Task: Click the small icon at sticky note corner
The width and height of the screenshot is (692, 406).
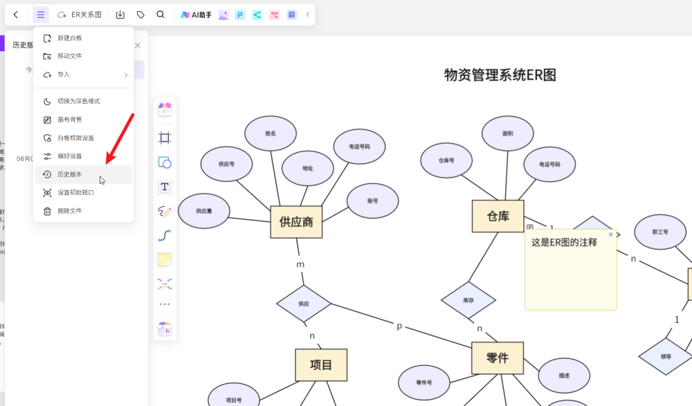Action: [611, 234]
